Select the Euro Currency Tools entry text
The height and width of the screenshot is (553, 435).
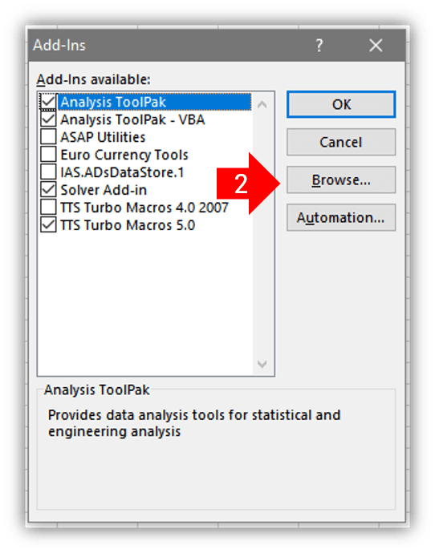pyautogui.click(x=124, y=155)
